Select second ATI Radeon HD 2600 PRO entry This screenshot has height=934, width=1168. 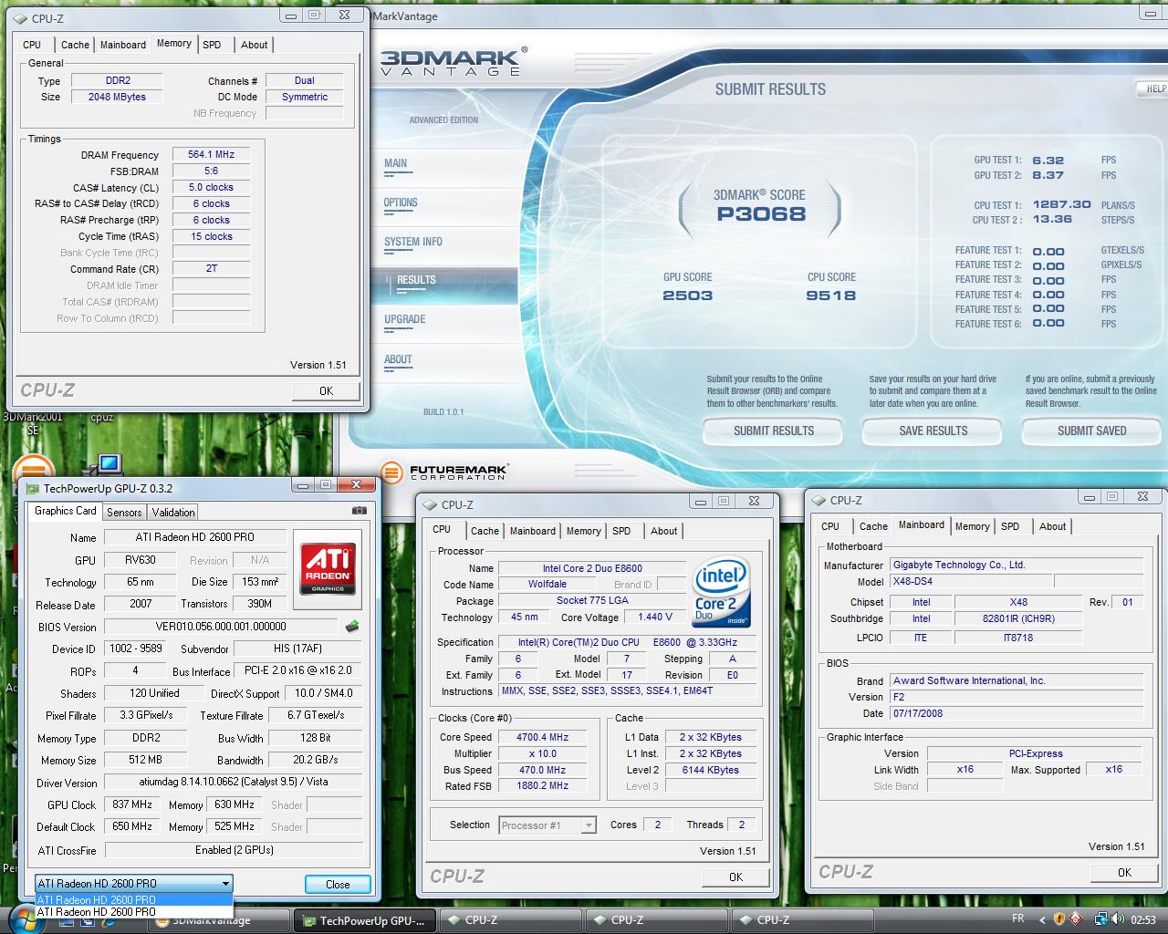(x=133, y=911)
